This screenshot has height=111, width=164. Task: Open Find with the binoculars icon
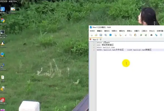(151, 35)
